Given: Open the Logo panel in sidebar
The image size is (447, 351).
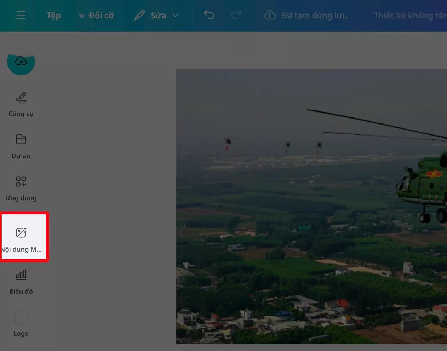Looking at the screenshot, I should pos(21,323).
